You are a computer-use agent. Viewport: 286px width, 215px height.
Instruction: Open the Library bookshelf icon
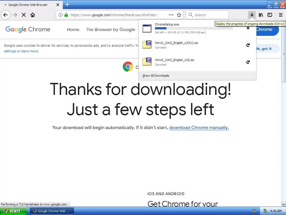261,15
